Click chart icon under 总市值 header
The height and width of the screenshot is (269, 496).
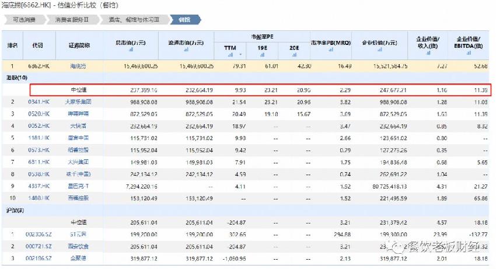pos(131,50)
